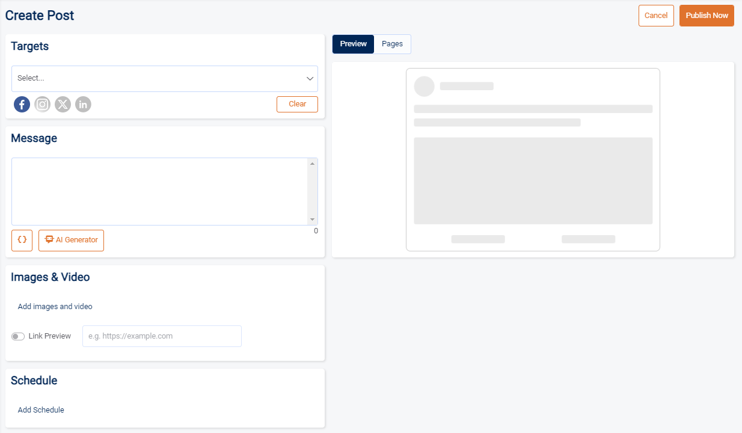Click Add images and video
Viewport: 742px width, 433px height.
pos(55,307)
